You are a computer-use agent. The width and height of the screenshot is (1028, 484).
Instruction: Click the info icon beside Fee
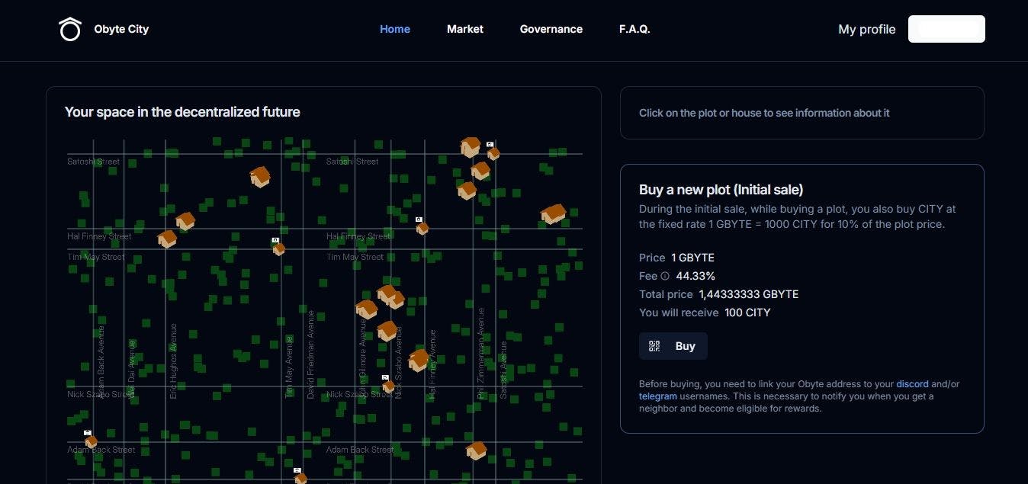pyautogui.click(x=665, y=276)
